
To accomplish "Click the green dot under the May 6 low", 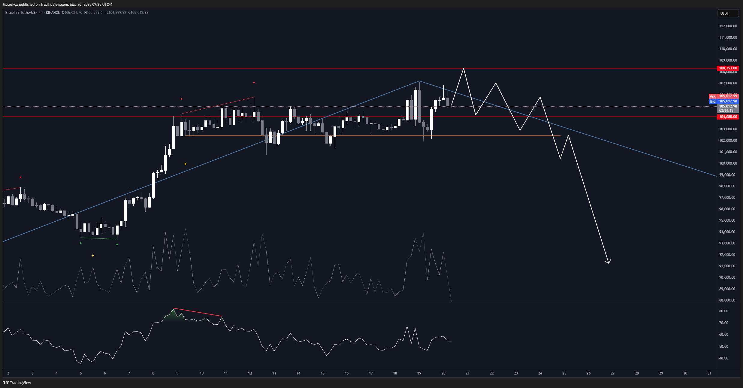I will (x=117, y=244).
